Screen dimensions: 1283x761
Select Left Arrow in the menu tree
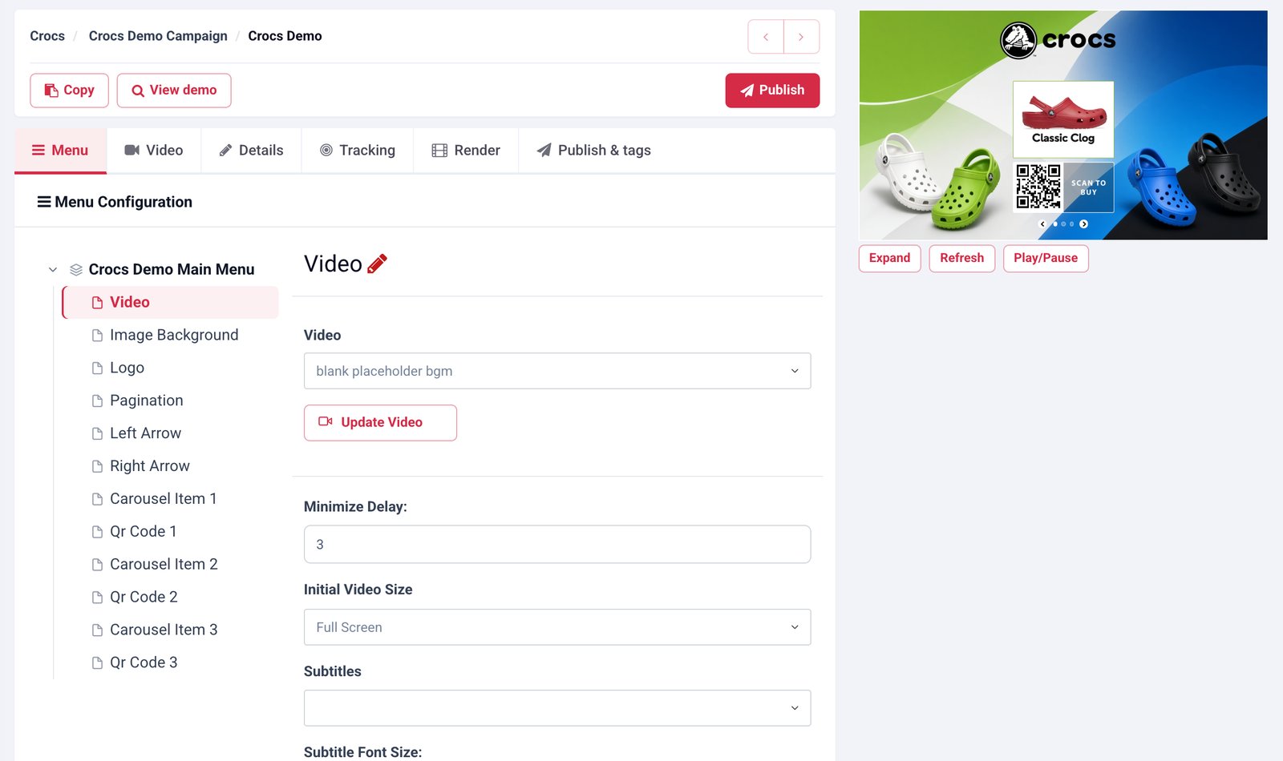[145, 434]
